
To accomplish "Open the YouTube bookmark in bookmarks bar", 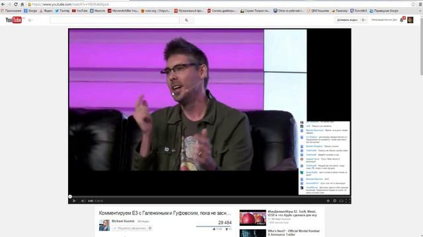I will (x=79, y=11).
